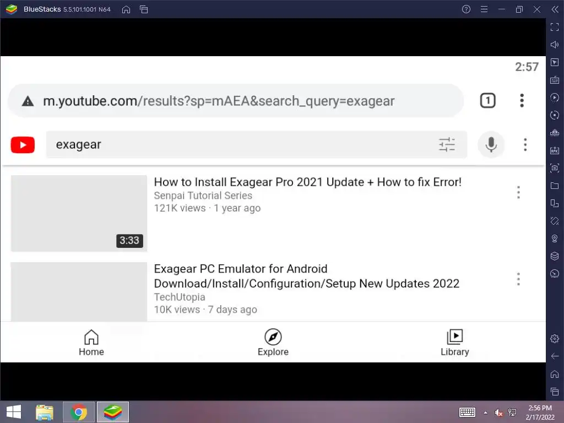This screenshot has width=564, height=423.
Task: Open the media folder icon in sidebar
Action: coord(554,186)
